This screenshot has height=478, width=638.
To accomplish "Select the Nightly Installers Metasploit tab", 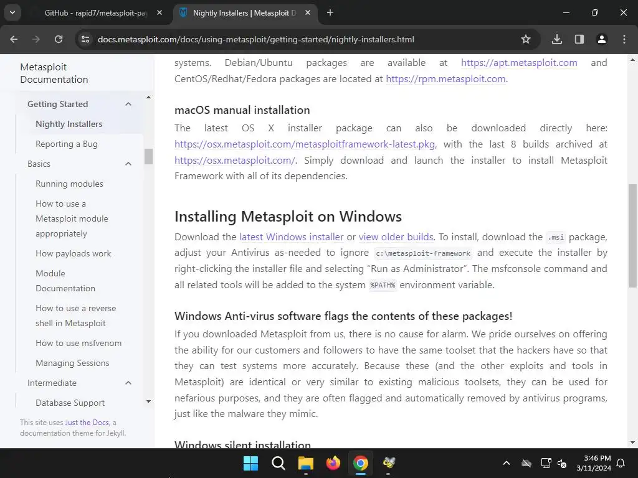I will [x=244, y=13].
